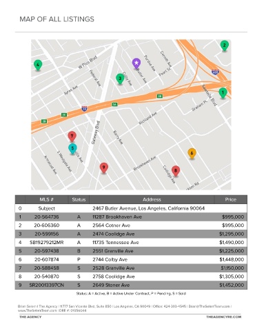Open the www.TheSelemTeam.com link
The height and width of the screenshot is (331, 255).
(37, 310)
